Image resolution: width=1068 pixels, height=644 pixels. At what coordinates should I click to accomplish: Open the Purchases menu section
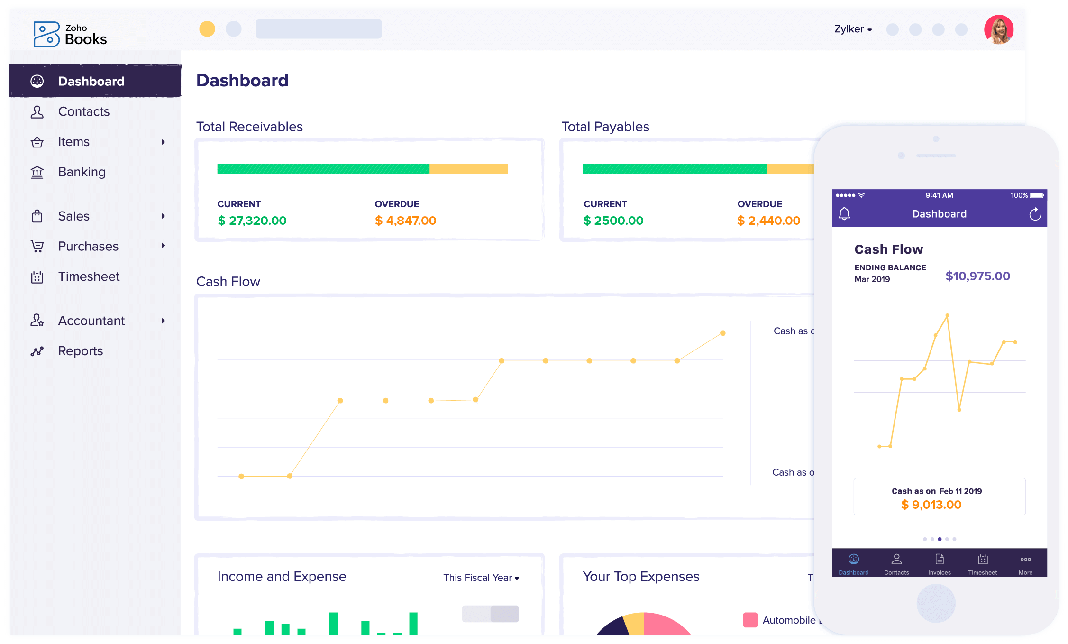coord(88,246)
